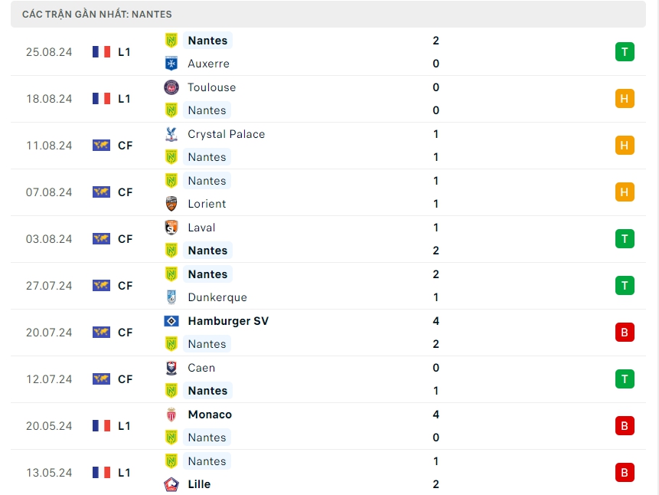
Task: Click red B badge for Lille match
Action: point(625,473)
